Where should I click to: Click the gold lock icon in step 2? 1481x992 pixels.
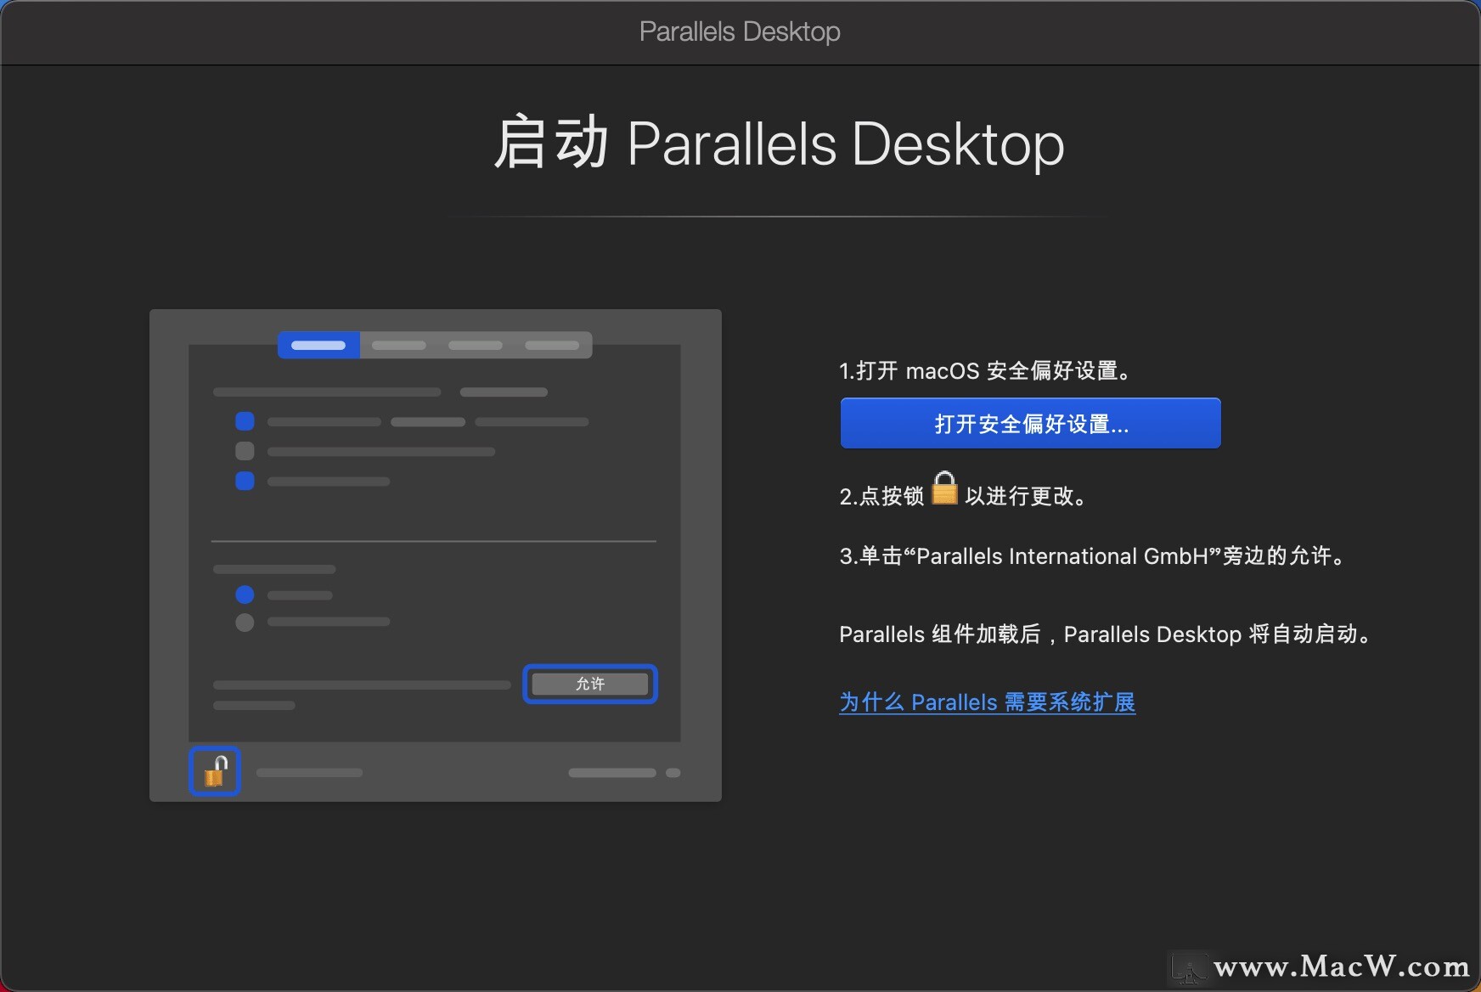(x=944, y=489)
